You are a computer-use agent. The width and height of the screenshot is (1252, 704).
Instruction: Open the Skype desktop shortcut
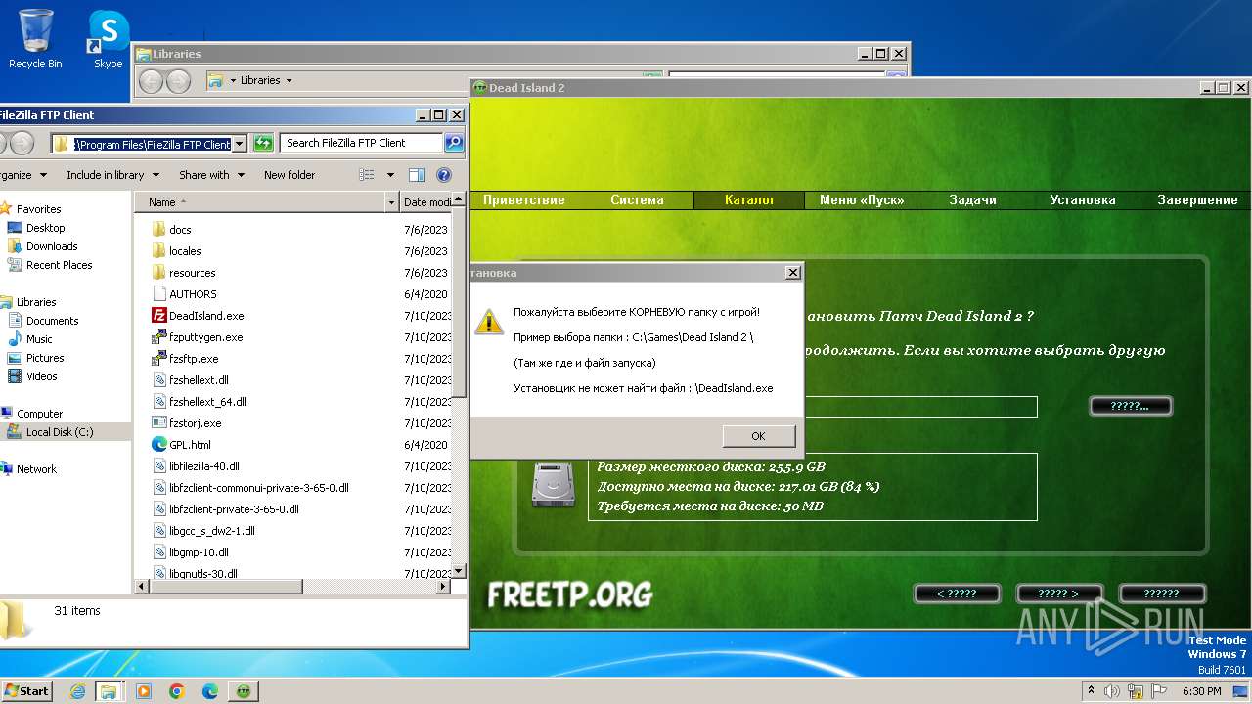click(x=108, y=39)
